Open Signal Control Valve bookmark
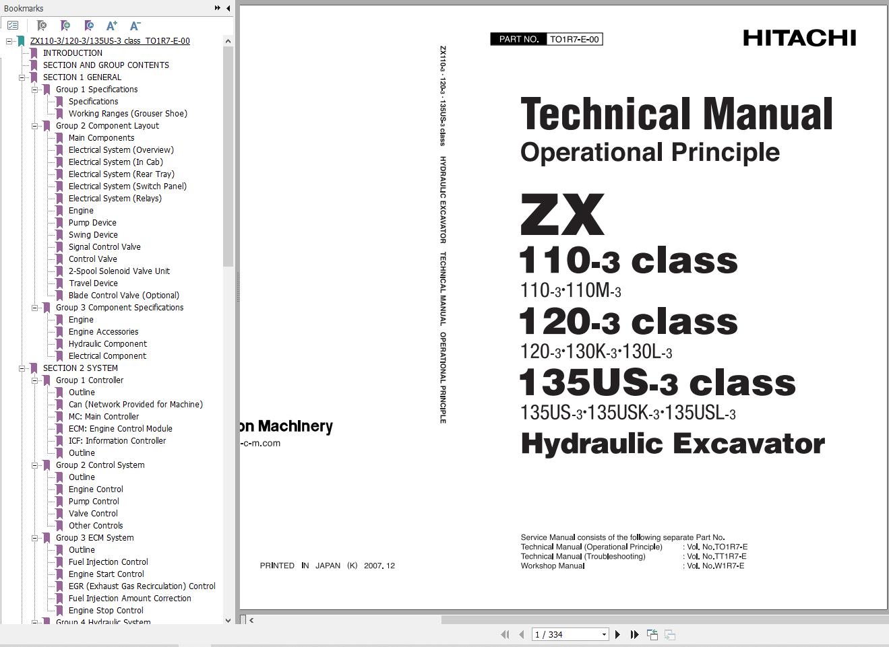889x647 pixels. click(104, 247)
